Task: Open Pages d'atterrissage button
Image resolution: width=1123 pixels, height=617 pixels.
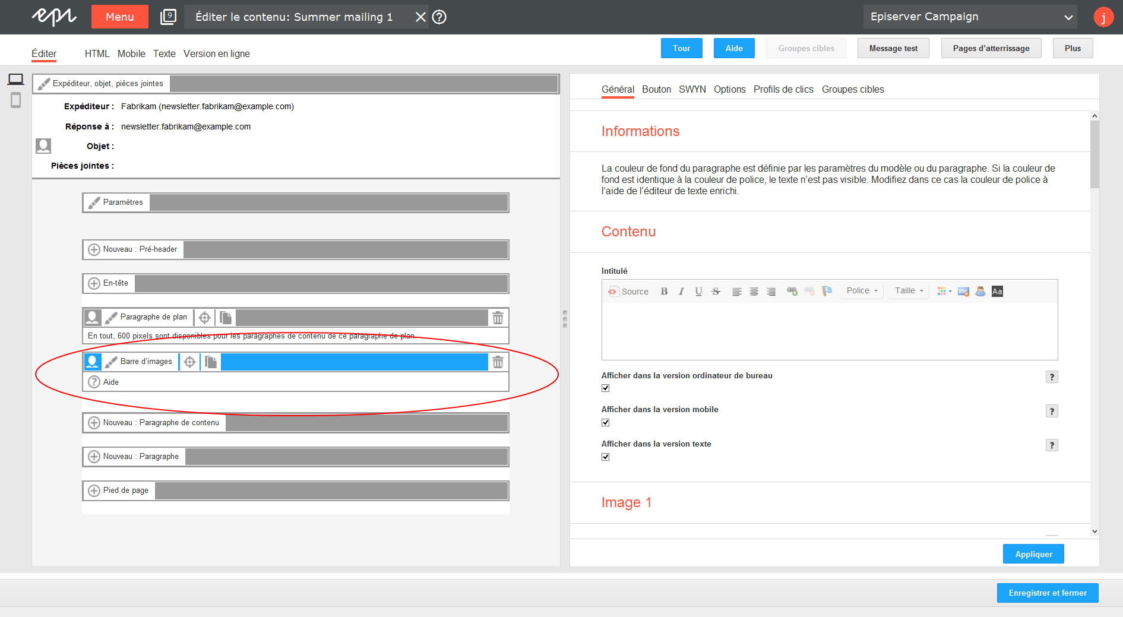Action: pyautogui.click(x=991, y=48)
